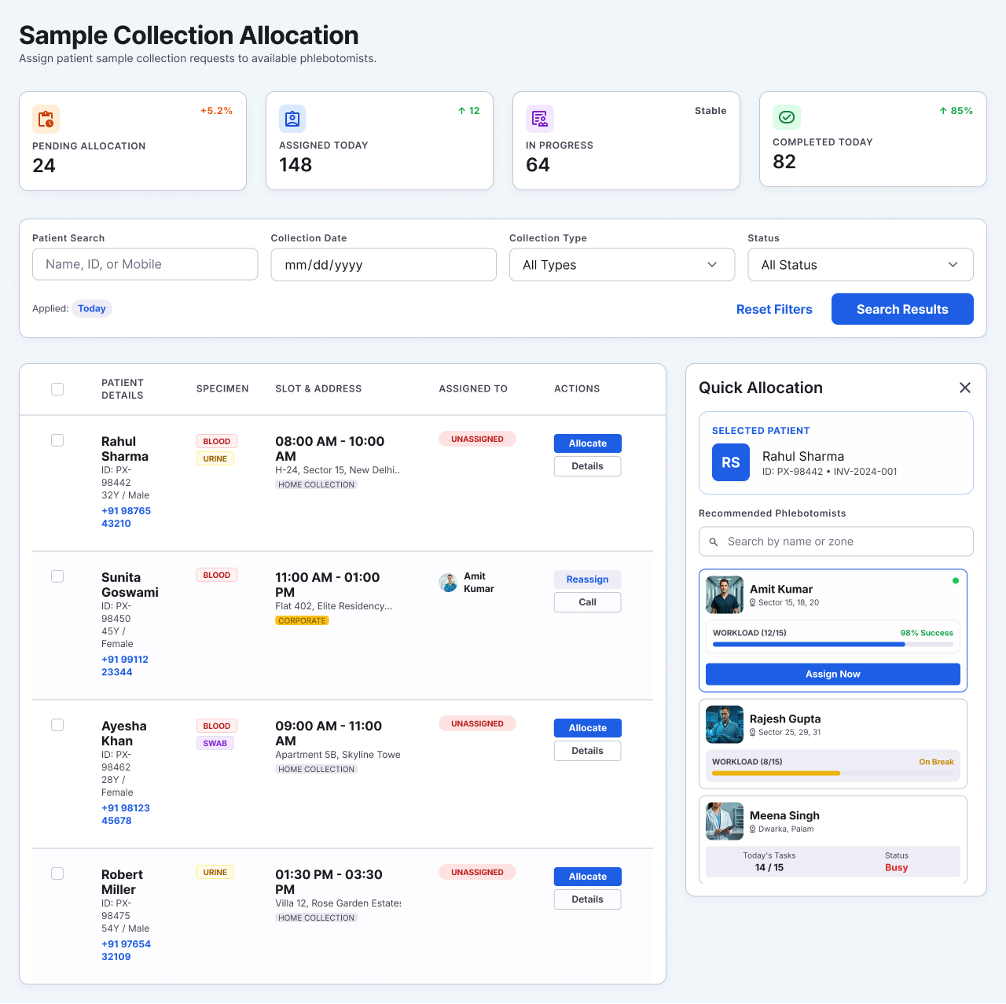
Task: Click the Assign Now button
Action: coord(833,674)
